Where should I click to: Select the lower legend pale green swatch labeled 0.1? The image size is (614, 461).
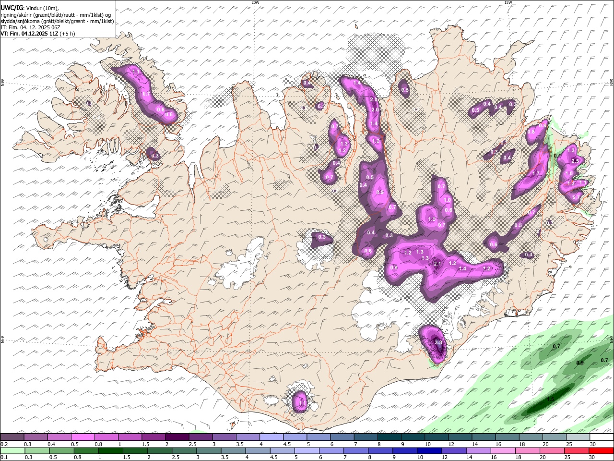coord(12,451)
